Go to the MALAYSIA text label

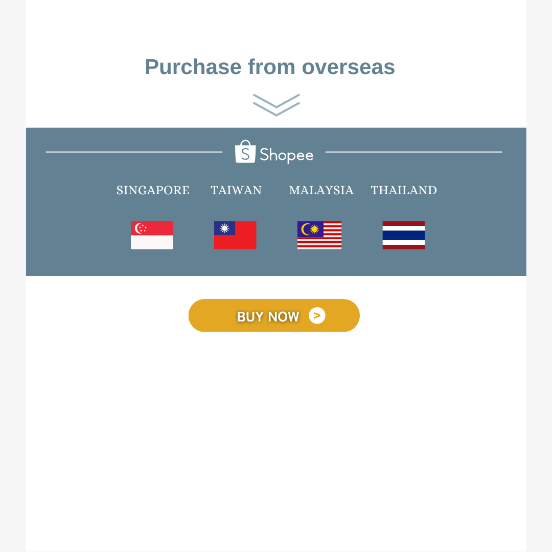click(321, 190)
